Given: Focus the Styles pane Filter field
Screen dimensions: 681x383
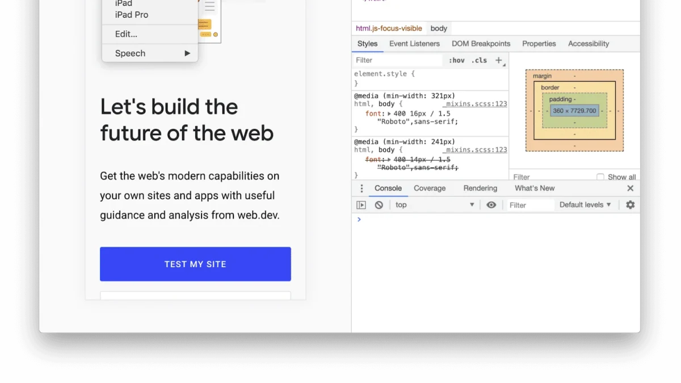Looking at the screenshot, I should pos(397,60).
